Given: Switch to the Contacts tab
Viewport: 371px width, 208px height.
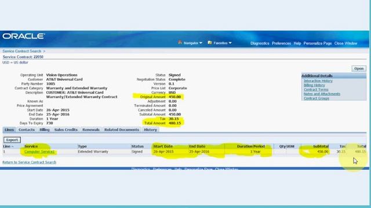Looking at the screenshot, I should point(27,129).
